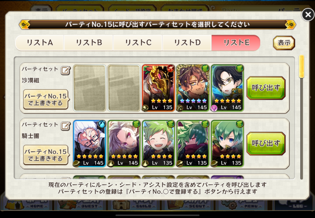
Task: Click the yellow scrollbar thumb
Action: (x=301, y=67)
